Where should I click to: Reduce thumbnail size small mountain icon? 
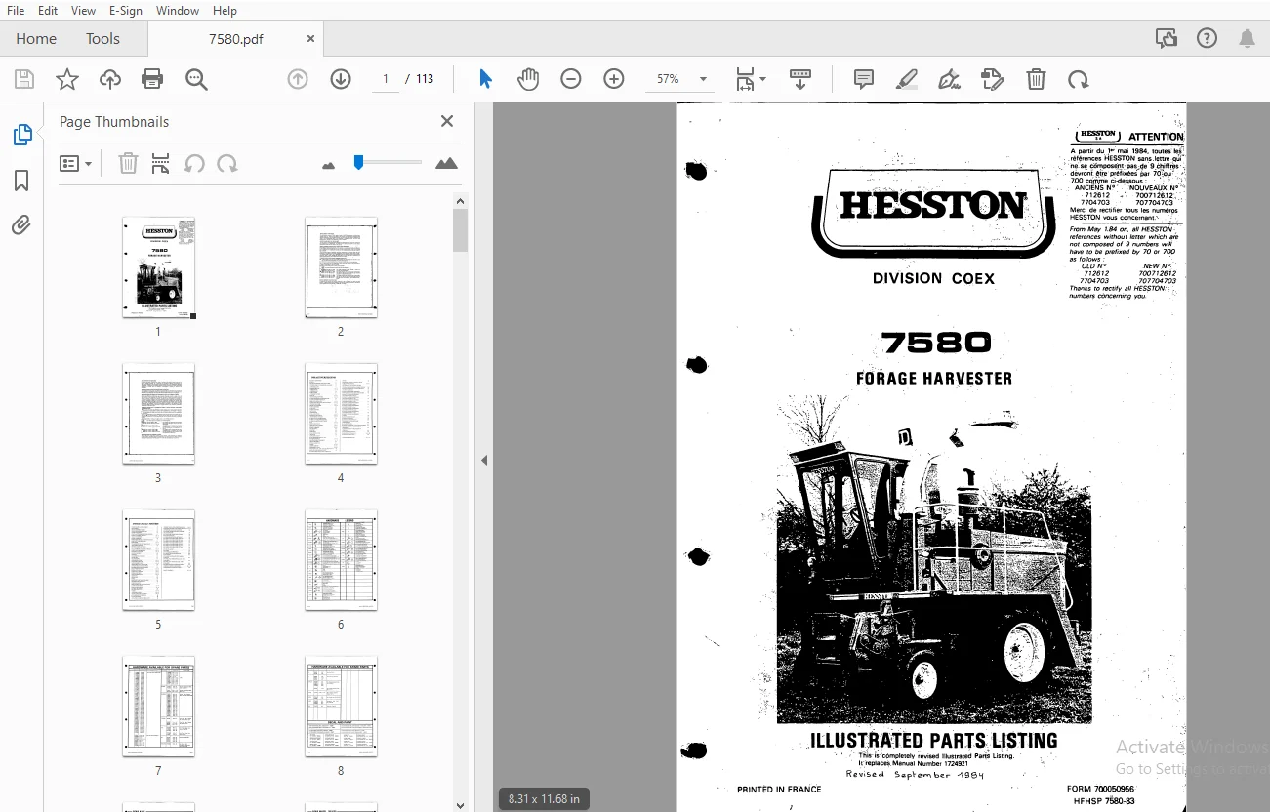(329, 165)
